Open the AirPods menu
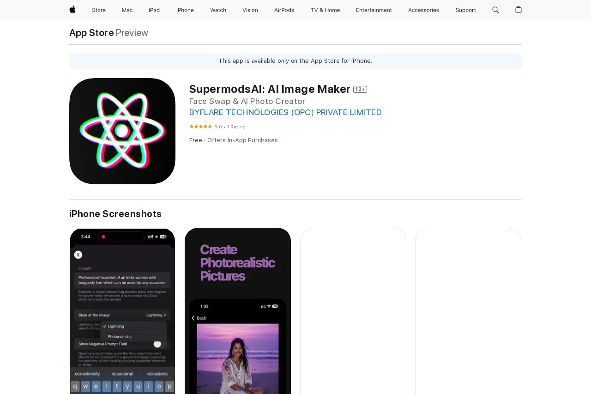This screenshot has height=394, width=591. point(284,10)
